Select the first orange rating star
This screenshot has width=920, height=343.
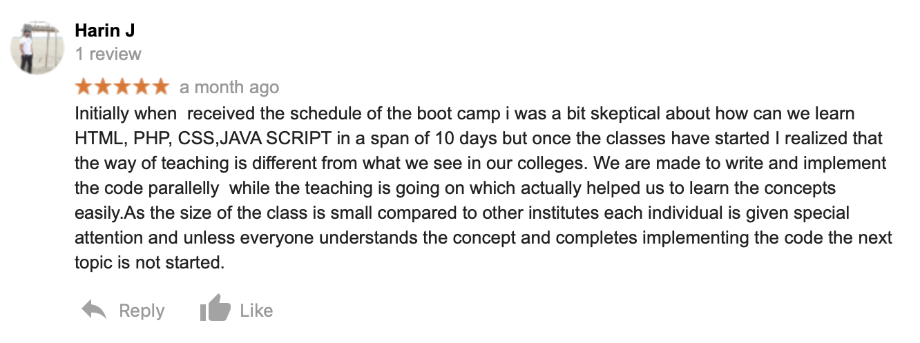[x=84, y=87]
